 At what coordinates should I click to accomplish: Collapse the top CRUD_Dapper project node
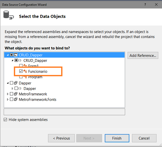pyautogui.click(x=8, y=55)
